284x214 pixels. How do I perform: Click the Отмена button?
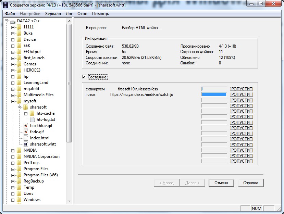click(221, 183)
